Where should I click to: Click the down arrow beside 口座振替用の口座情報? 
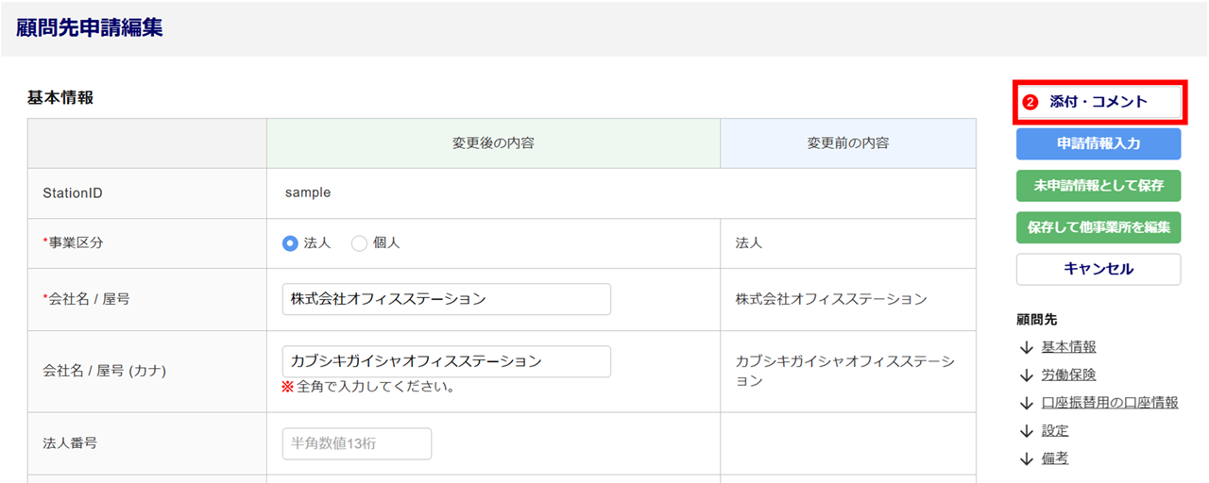coord(1027,403)
